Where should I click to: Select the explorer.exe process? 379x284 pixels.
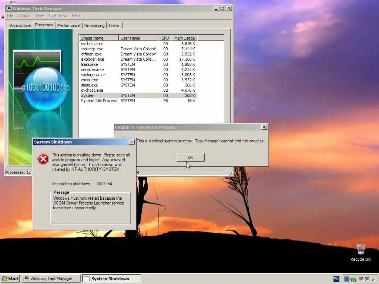pyautogui.click(x=138, y=59)
